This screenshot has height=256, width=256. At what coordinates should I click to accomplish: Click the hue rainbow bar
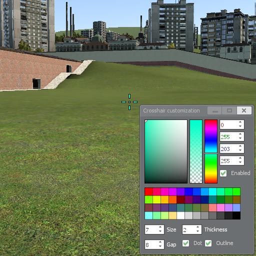[x=211, y=151]
